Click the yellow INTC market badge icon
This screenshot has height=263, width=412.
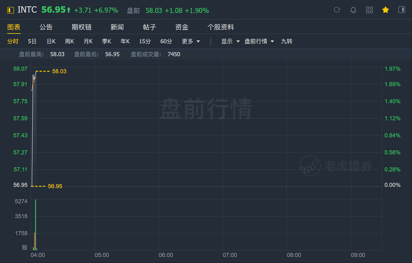point(11,10)
